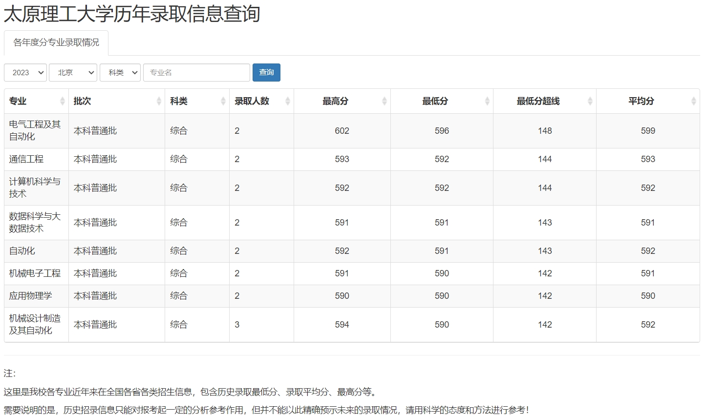Focus the 专业名 search input
Screen dimensions: 706x416
[x=196, y=72]
